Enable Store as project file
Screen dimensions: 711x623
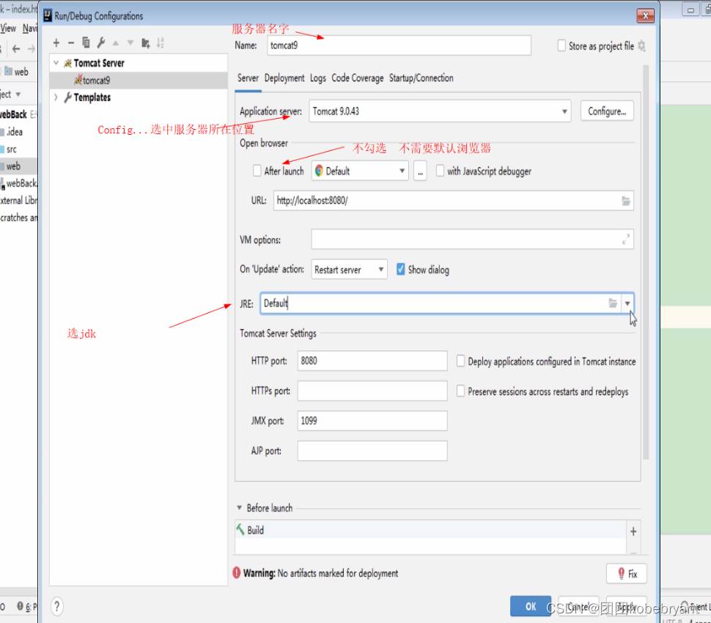(561, 45)
